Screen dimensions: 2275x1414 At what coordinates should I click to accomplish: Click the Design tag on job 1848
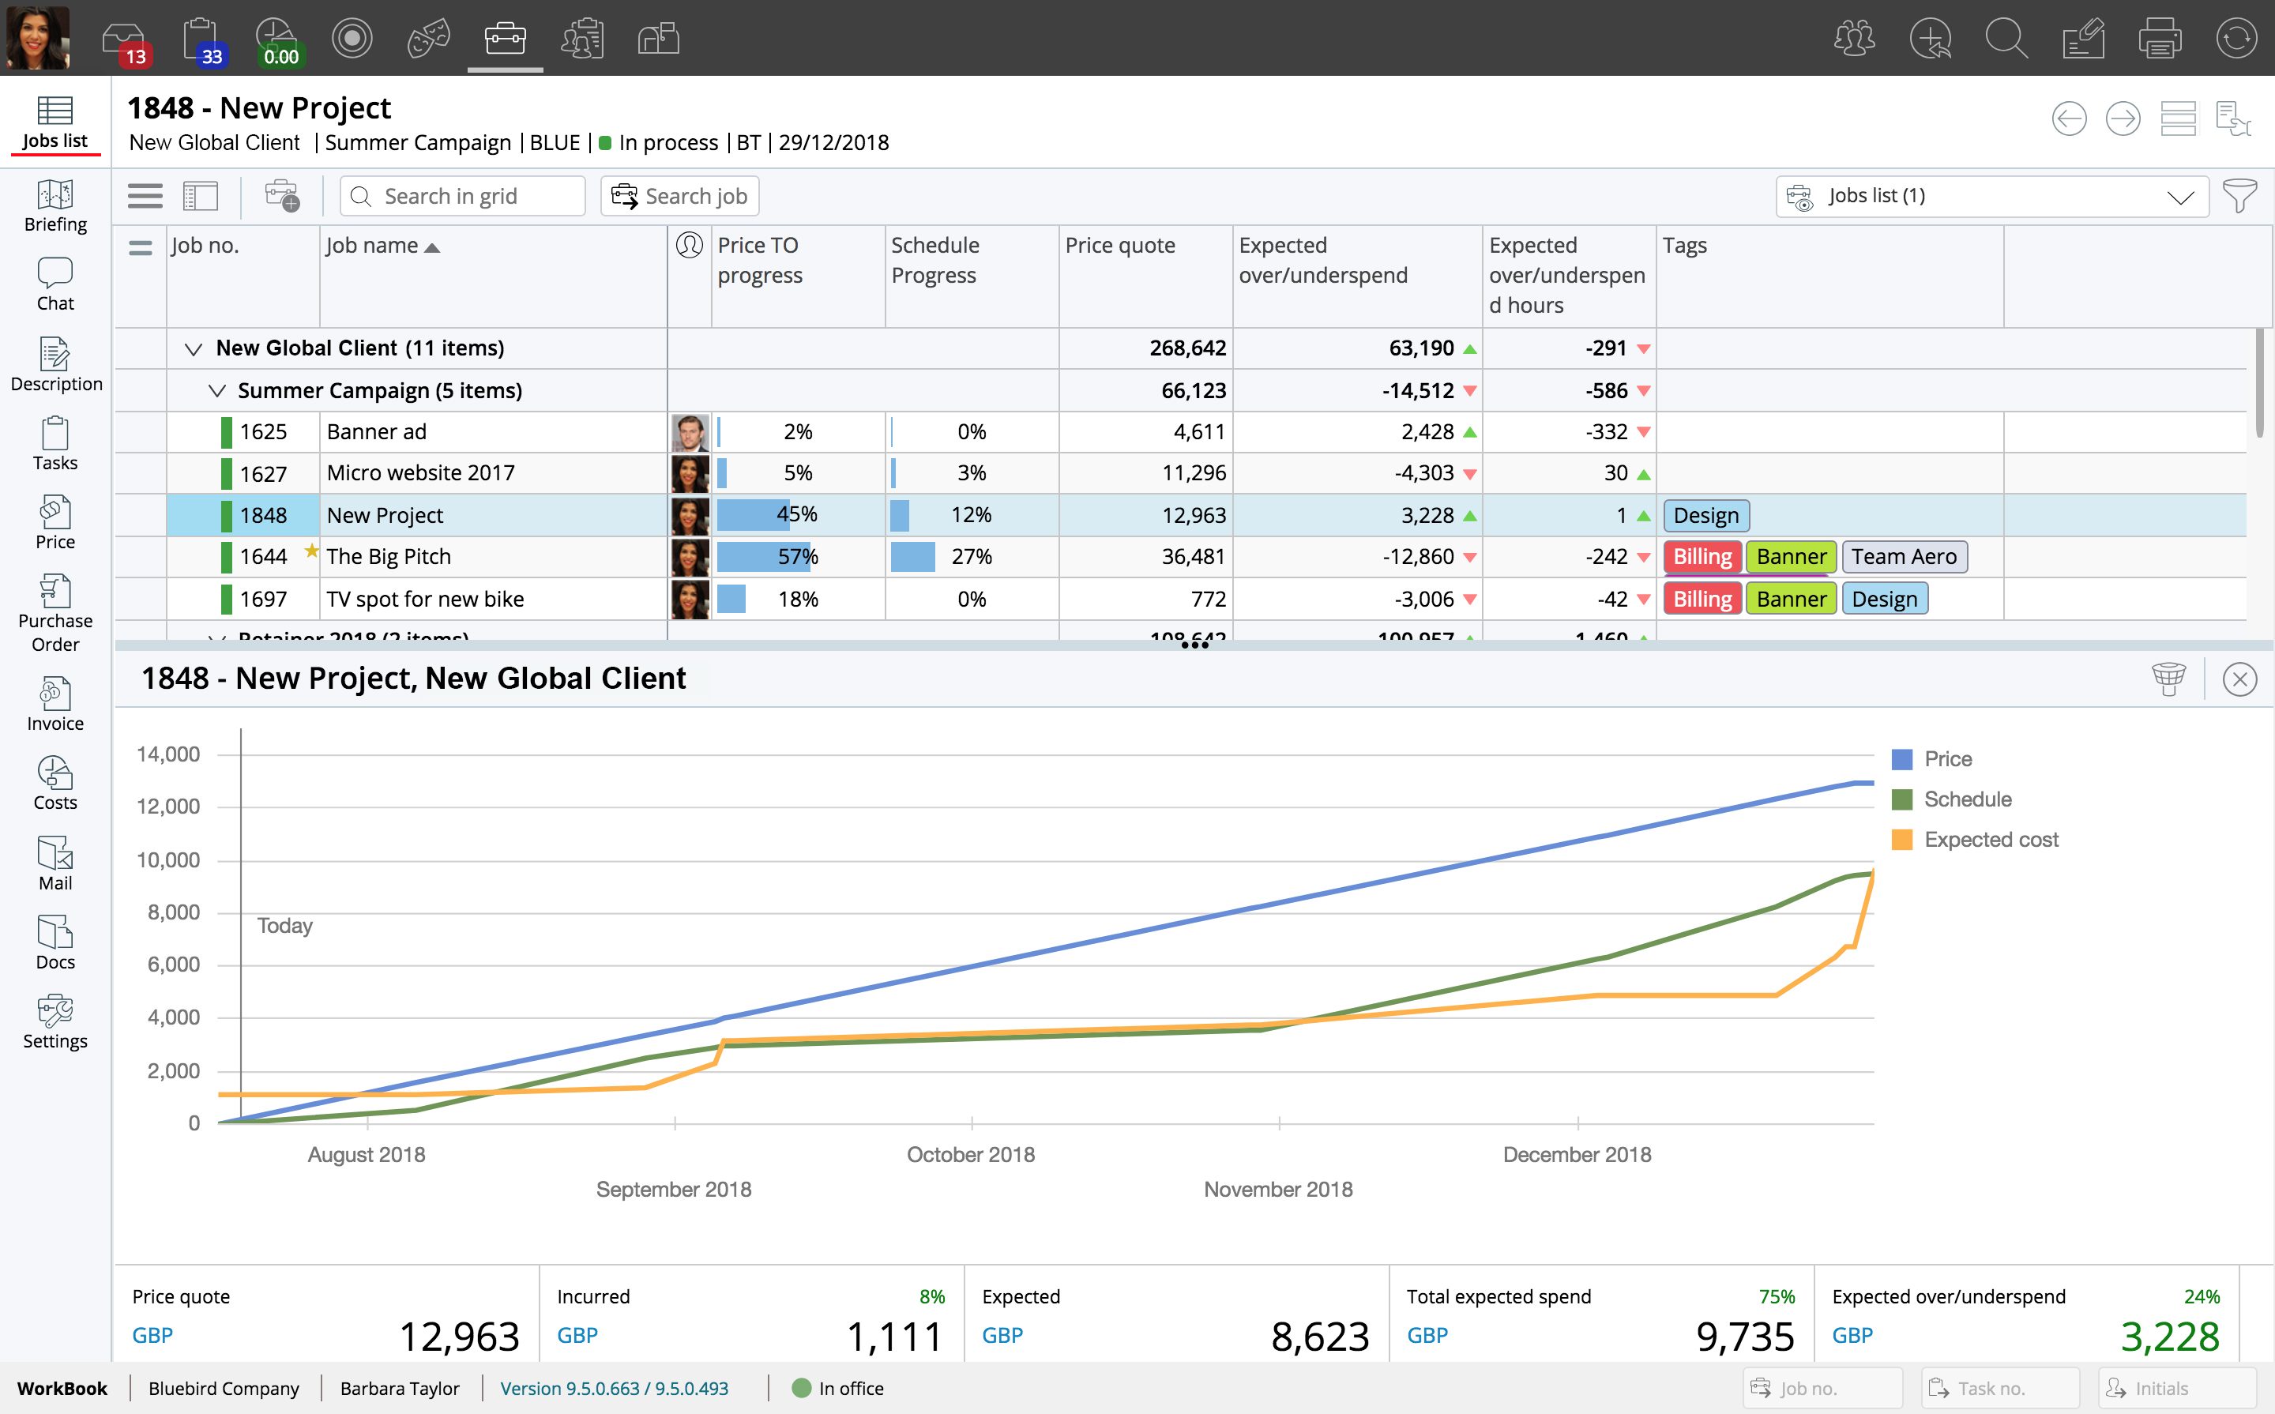tap(1705, 515)
